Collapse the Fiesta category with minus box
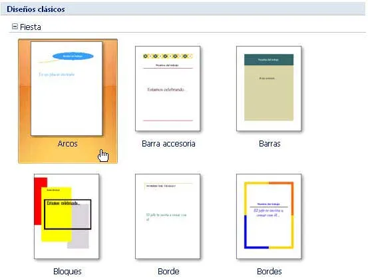The height and width of the screenshot is (279, 368). point(15,27)
